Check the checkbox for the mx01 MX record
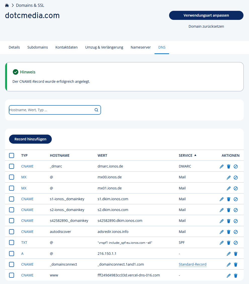 (x=12, y=188)
